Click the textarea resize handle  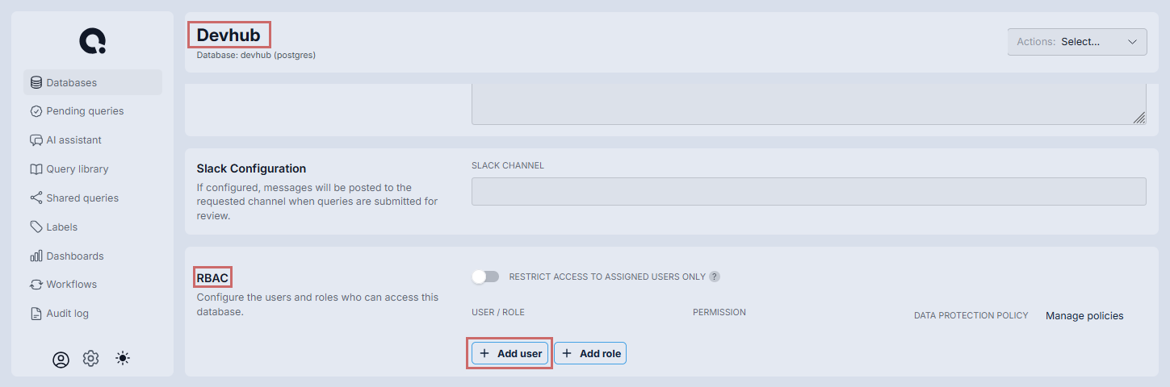coord(1139,118)
